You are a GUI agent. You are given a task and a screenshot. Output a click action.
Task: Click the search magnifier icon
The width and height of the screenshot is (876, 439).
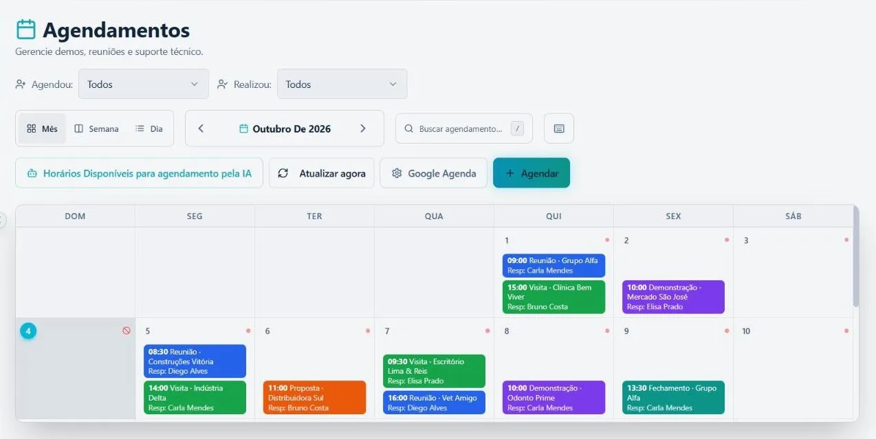click(x=409, y=128)
